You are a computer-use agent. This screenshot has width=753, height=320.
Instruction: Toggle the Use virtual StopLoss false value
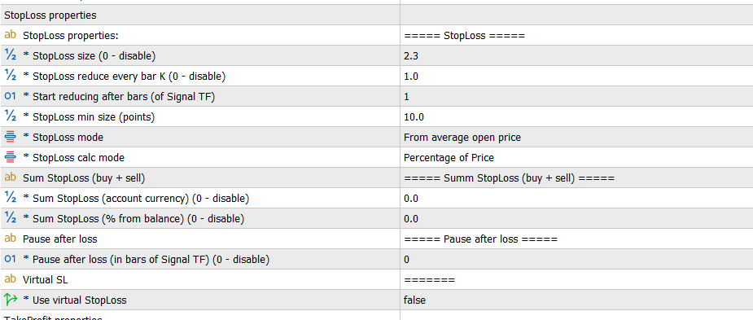tap(576, 300)
